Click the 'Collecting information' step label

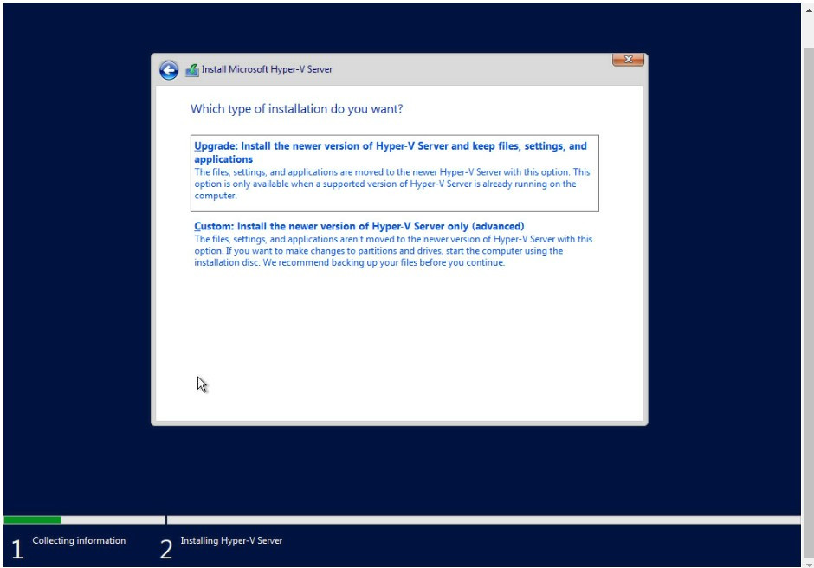pyautogui.click(x=79, y=540)
